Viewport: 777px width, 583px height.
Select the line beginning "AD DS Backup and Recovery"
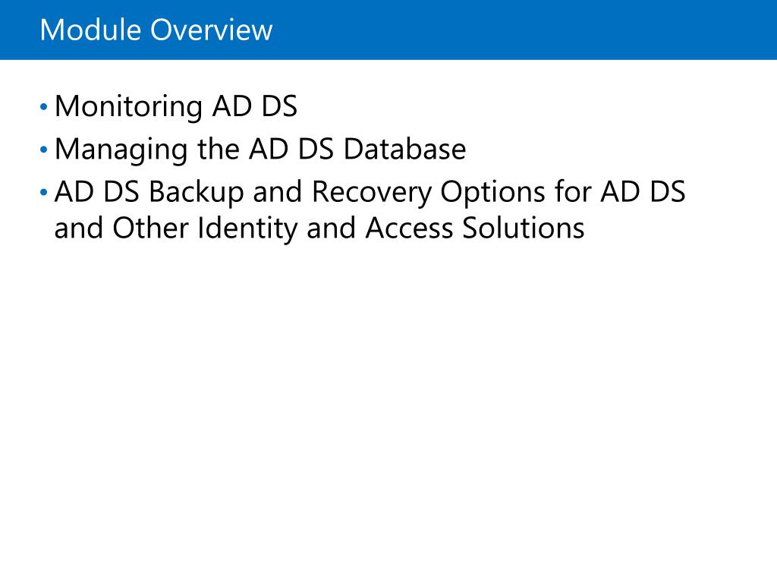[370, 192]
